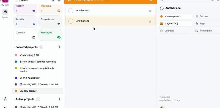Open the Calendar card
This screenshot has height=108, width=220.
pos(25,35)
